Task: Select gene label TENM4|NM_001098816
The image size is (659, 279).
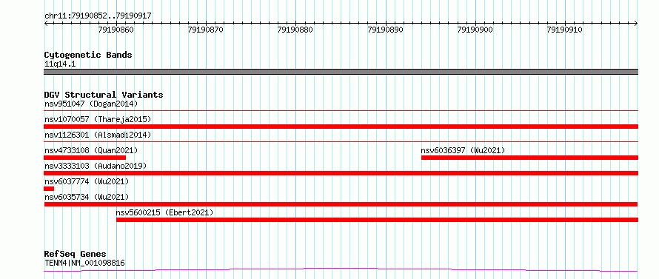Action: tap(84, 263)
